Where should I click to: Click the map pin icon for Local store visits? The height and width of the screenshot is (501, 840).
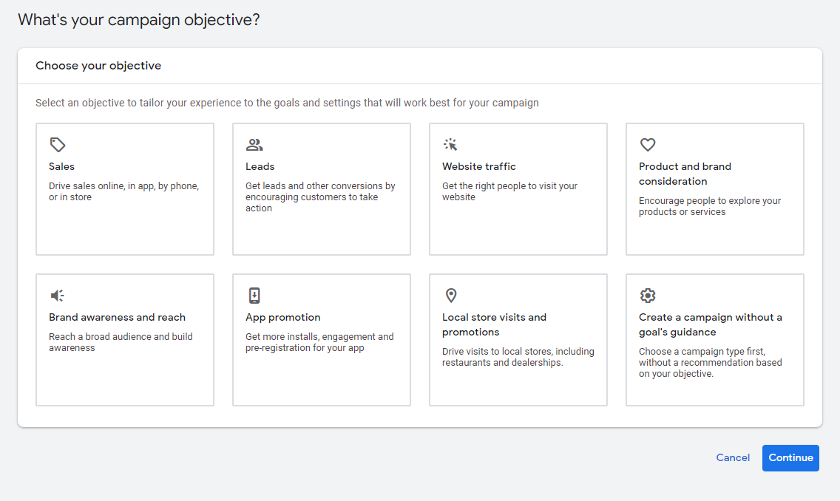(451, 296)
